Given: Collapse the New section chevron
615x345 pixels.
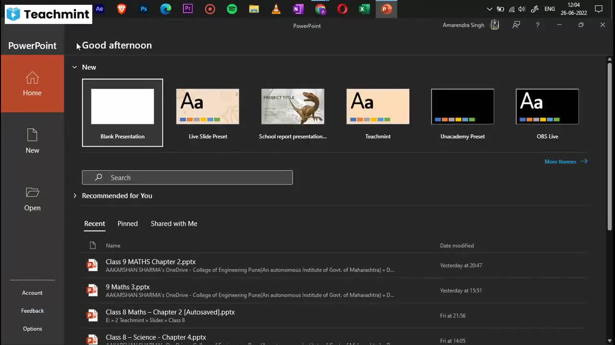Looking at the screenshot, I should point(74,67).
